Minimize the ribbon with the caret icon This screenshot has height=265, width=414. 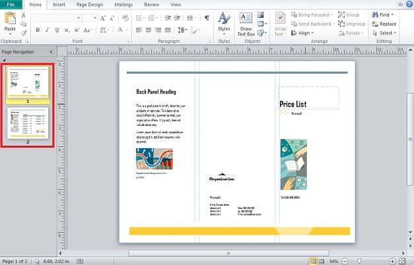pos(401,5)
